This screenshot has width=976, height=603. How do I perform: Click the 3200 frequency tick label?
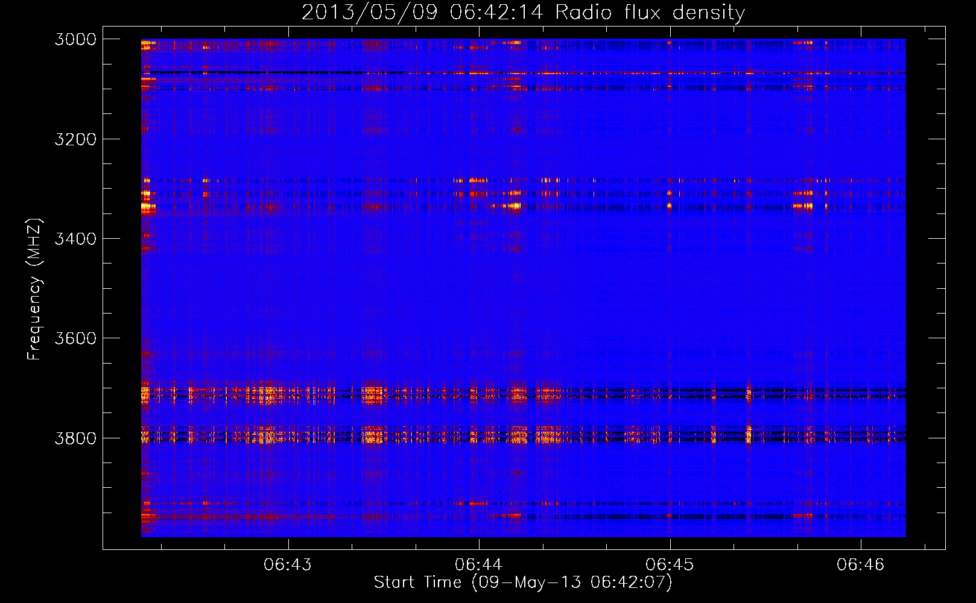click(75, 139)
